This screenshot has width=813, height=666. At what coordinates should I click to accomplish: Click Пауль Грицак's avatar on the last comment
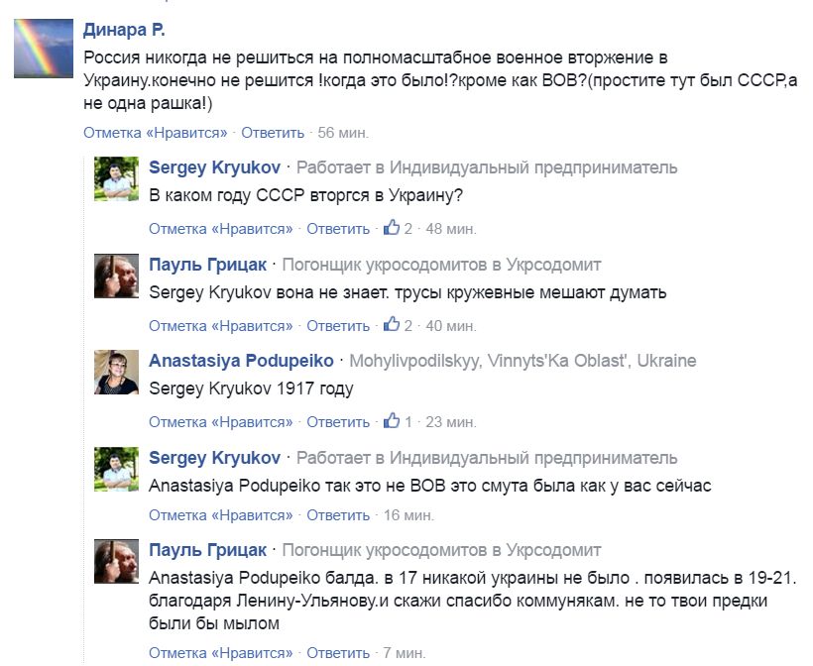coord(116,561)
